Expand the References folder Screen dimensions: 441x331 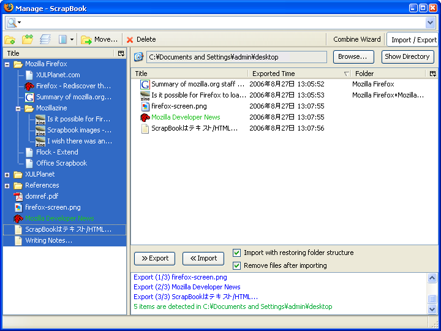pos(7,186)
